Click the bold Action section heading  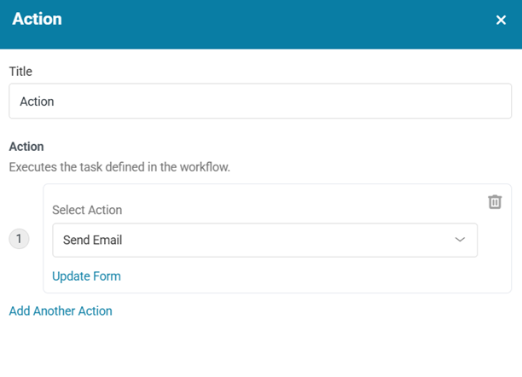pyautogui.click(x=26, y=147)
